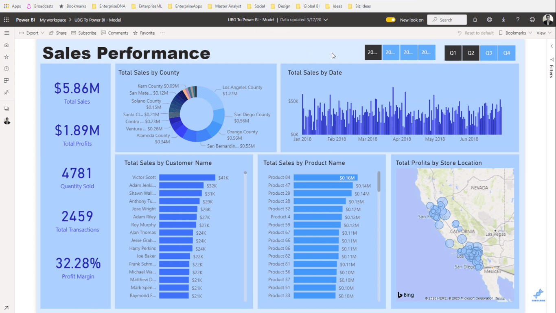This screenshot has height=313, width=556.
Task: Toggle the New look on switch
Action: click(x=391, y=20)
